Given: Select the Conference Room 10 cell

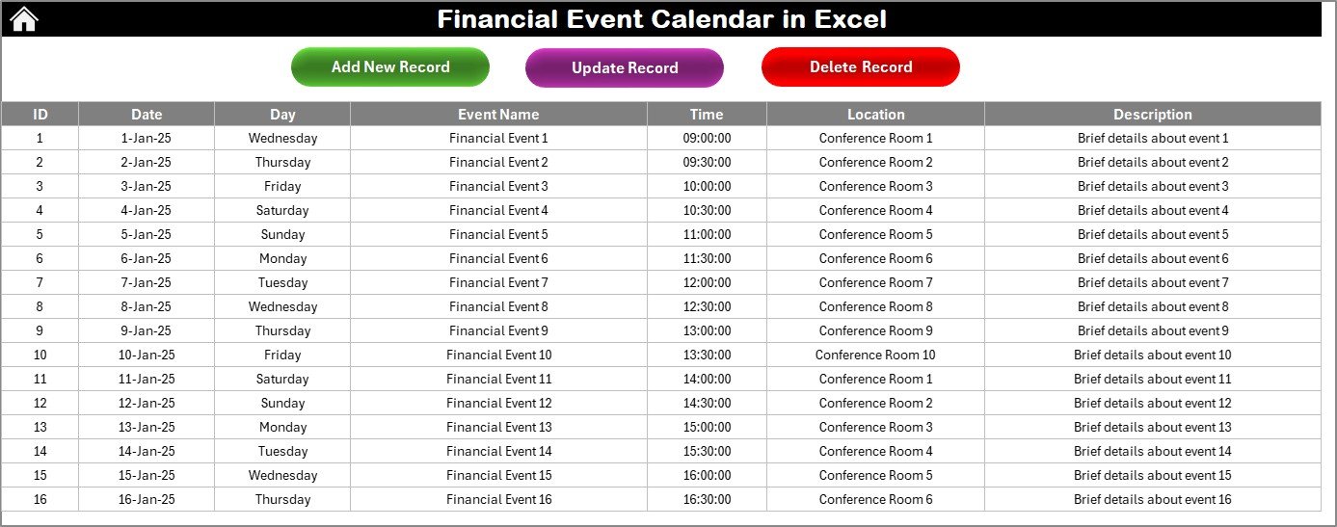Looking at the screenshot, I should (875, 355).
